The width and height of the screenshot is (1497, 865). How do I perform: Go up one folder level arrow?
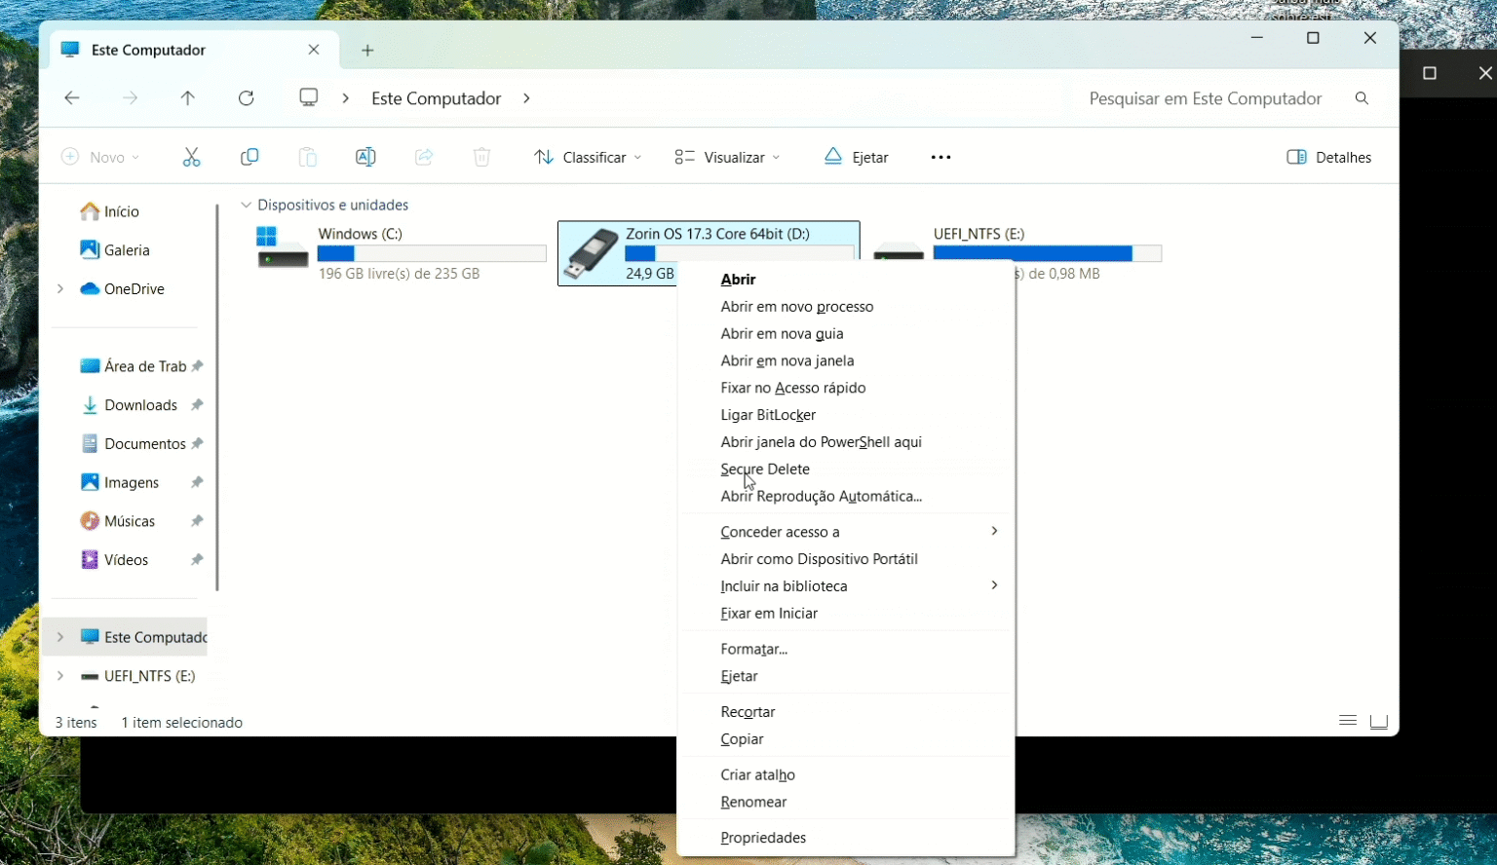188,98
